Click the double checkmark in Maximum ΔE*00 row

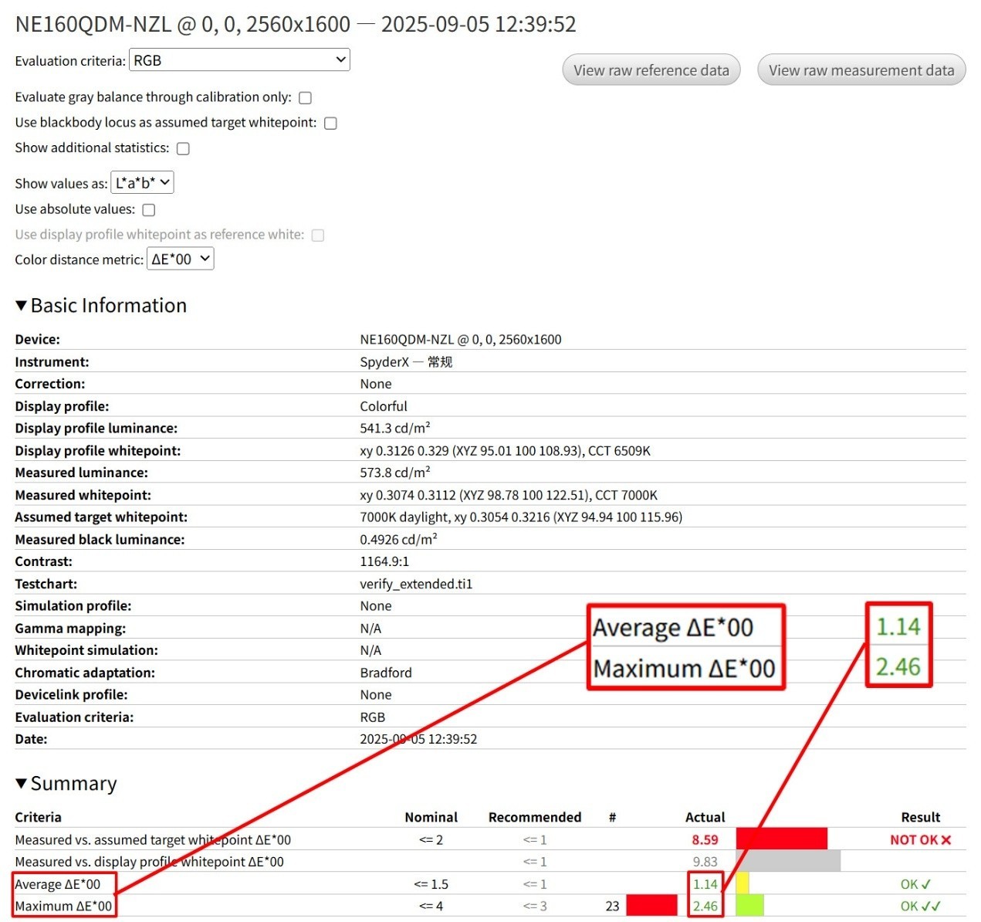(931, 906)
